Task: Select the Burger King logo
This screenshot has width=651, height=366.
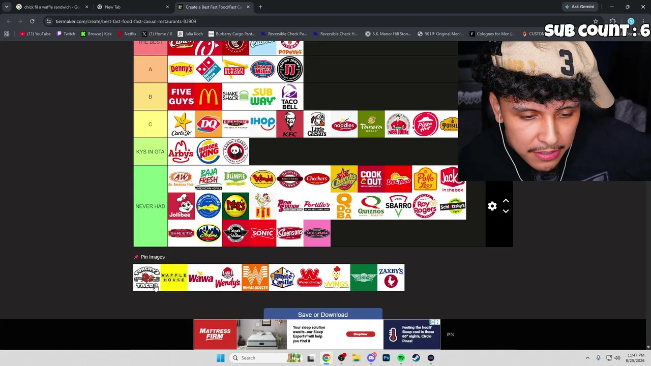Action: click(209, 151)
